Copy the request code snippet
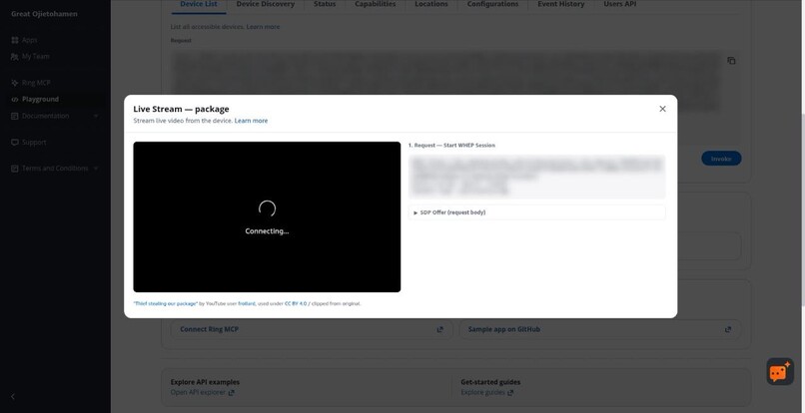The height and width of the screenshot is (413, 805). tap(731, 61)
